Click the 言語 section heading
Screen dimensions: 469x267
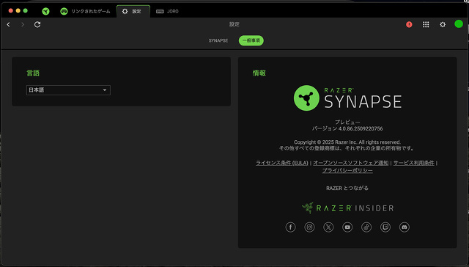click(x=33, y=73)
